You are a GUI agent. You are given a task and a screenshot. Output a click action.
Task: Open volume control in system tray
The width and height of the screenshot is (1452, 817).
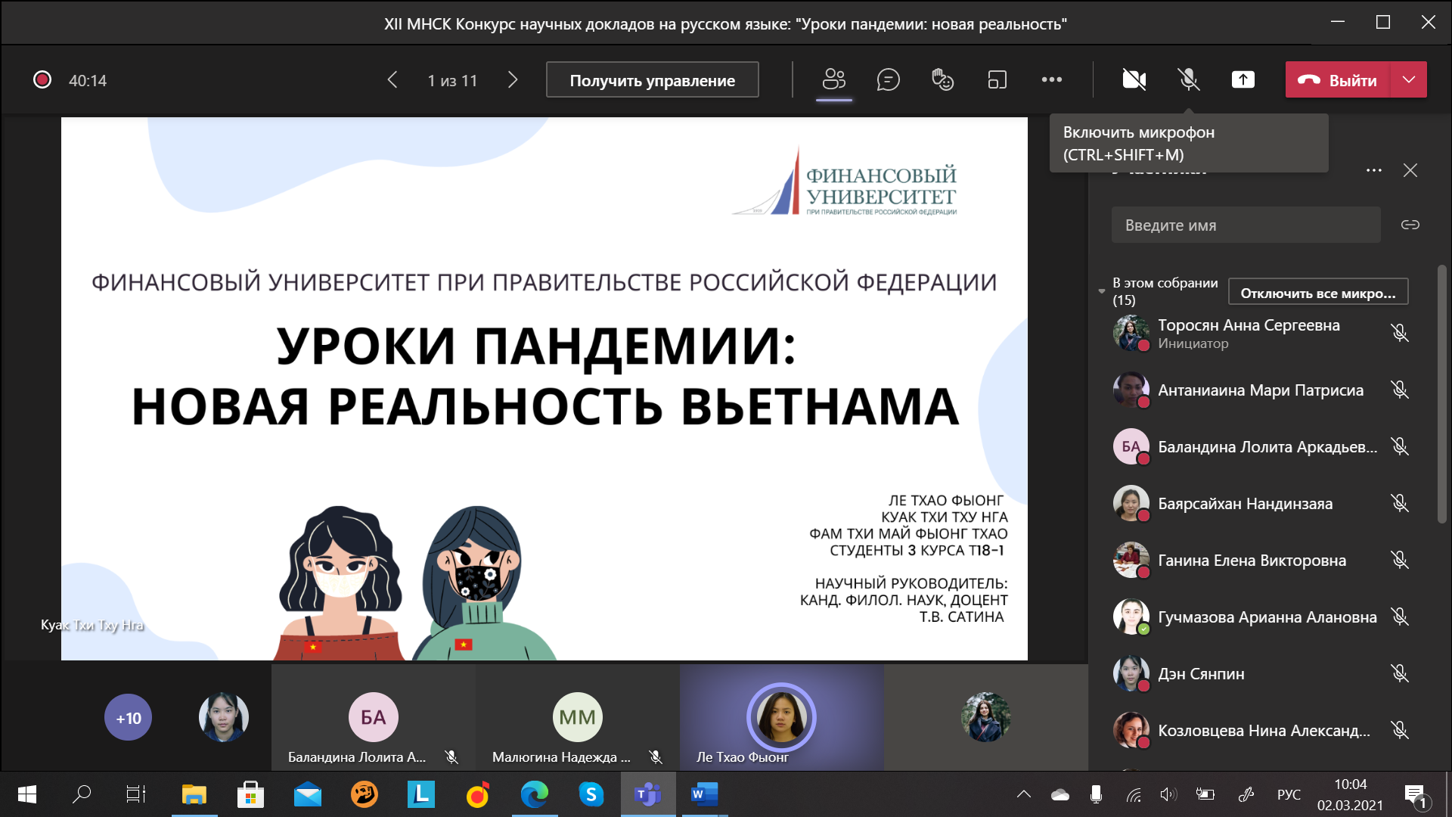[1168, 794]
